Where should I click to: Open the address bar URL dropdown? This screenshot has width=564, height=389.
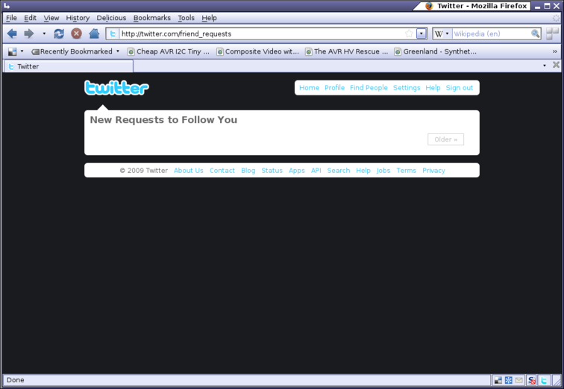[x=422, y=34]
